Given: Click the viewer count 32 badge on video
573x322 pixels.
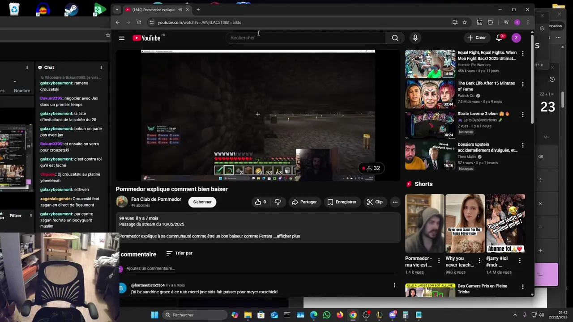Looking at the screenshot, I should click(372, 168).
